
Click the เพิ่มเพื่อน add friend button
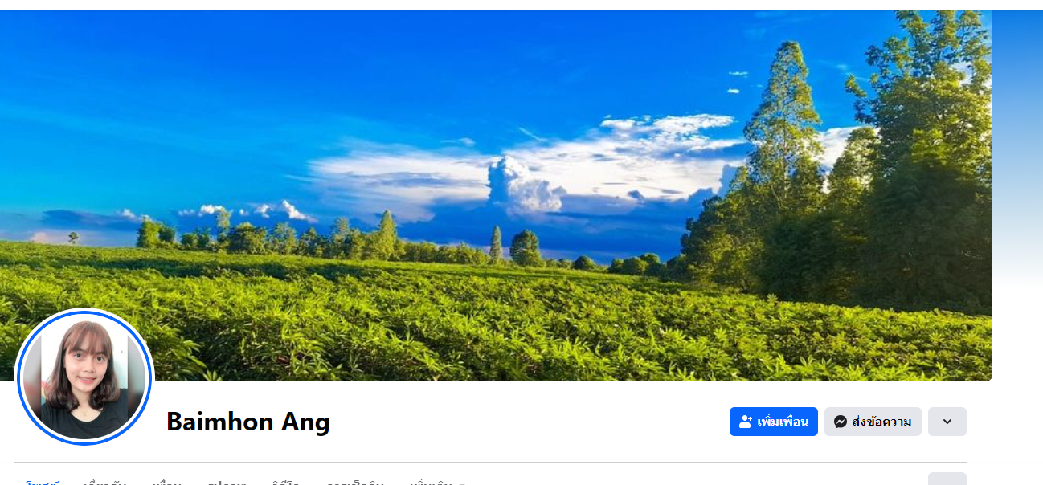[x=774, y=422]
